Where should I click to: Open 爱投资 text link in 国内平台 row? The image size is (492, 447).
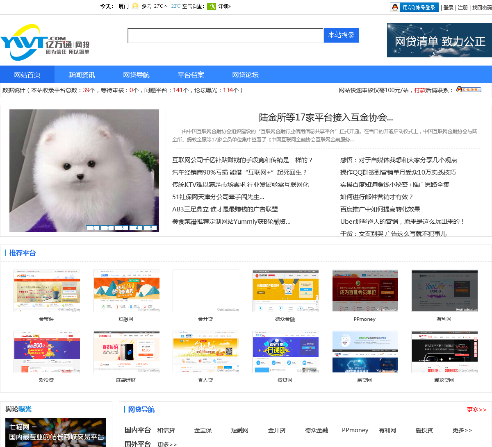pyautogui.click(x=424, y=430)
